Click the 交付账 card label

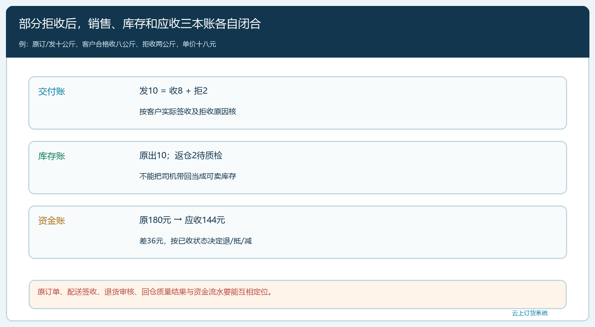52,91
